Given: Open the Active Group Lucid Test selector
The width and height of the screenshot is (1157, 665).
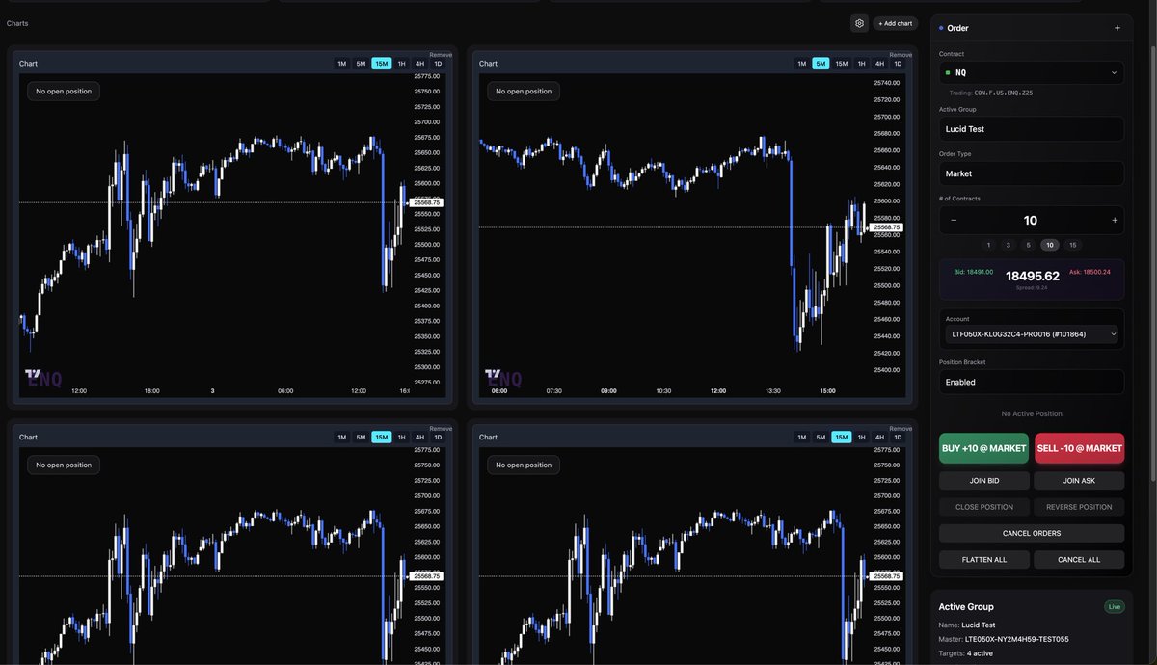Looking at the screenshot, I should (1032, 128).
